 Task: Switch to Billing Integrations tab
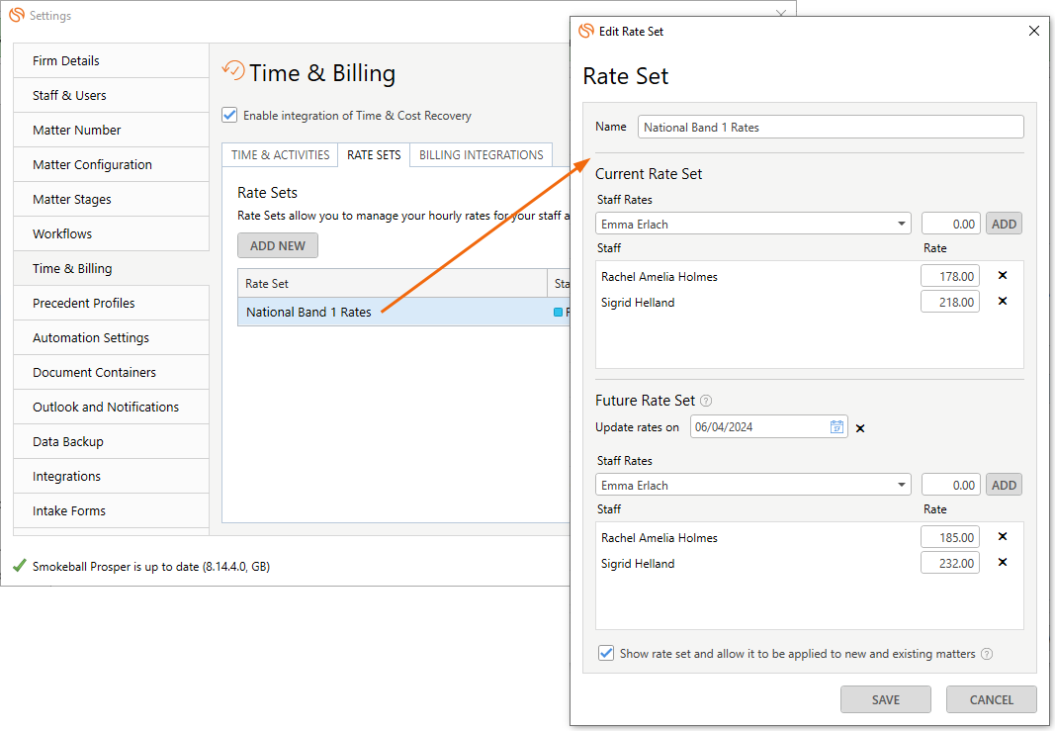482,155
